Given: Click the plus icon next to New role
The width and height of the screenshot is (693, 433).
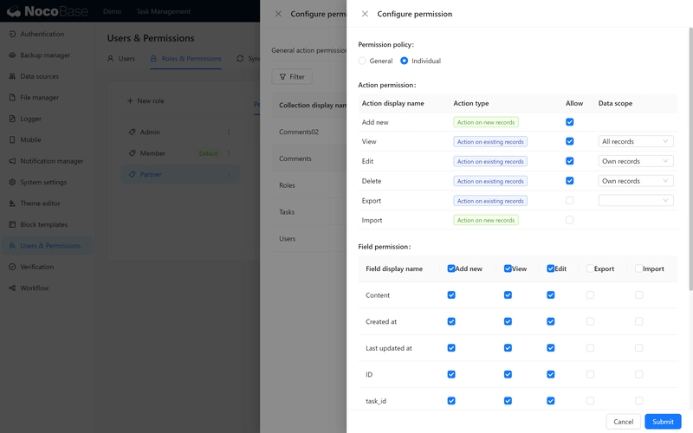Looking at the screenshot, I should click(x=130, y=100).
